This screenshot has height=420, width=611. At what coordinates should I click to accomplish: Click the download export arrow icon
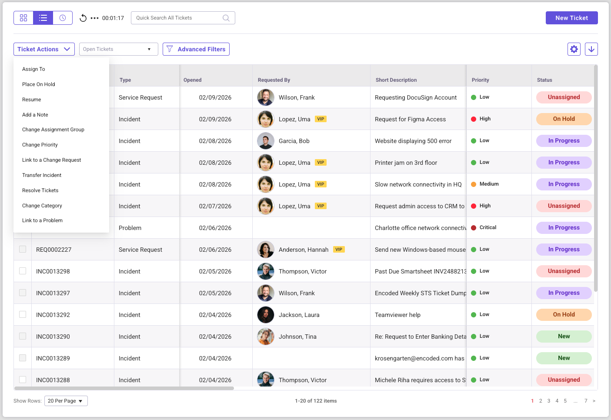point(591,49)
